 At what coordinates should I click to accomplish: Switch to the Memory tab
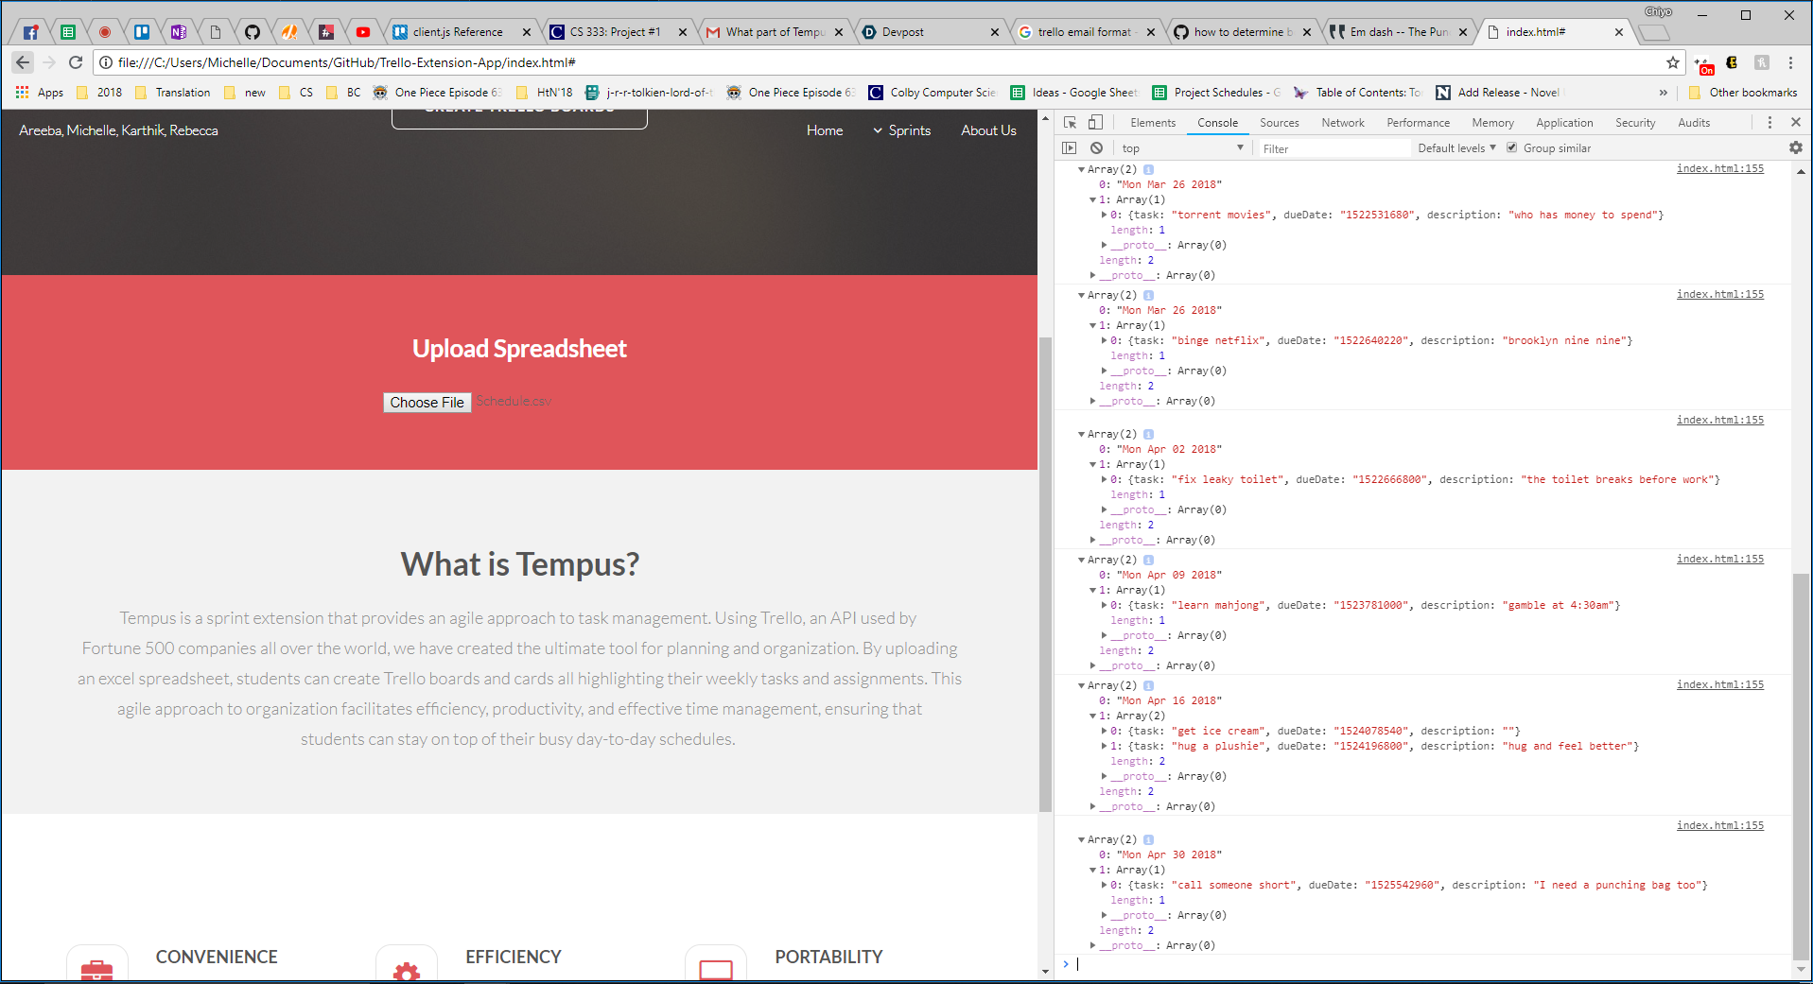click(x=1492, y=123)
